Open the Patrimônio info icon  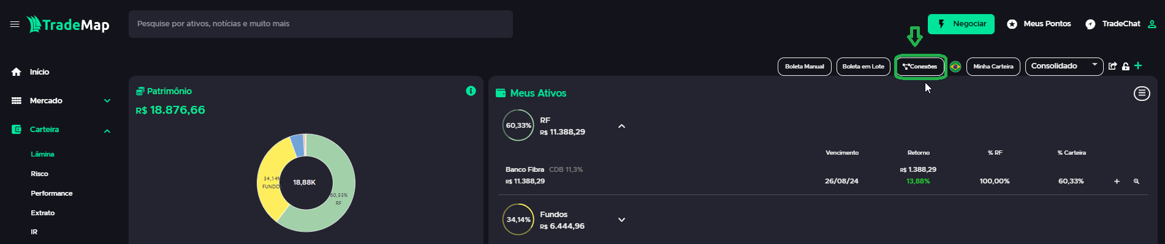coord(471,91)
